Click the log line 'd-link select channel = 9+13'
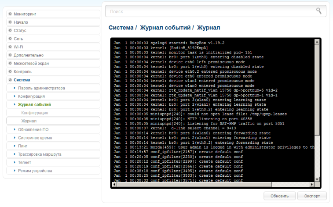Screen dimensions: 333x207 click(175, 128)
